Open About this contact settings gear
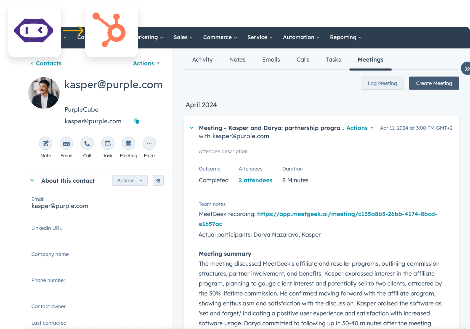This screenshot has width=470, height=329. click(158, 181)
